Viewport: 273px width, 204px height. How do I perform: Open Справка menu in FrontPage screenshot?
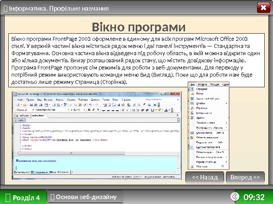[x=126, y=100]
